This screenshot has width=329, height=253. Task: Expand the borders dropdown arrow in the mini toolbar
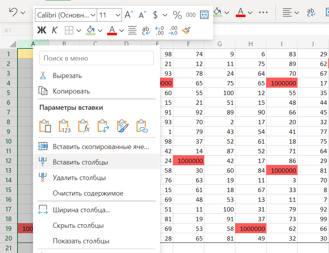[x=79, y=30]
